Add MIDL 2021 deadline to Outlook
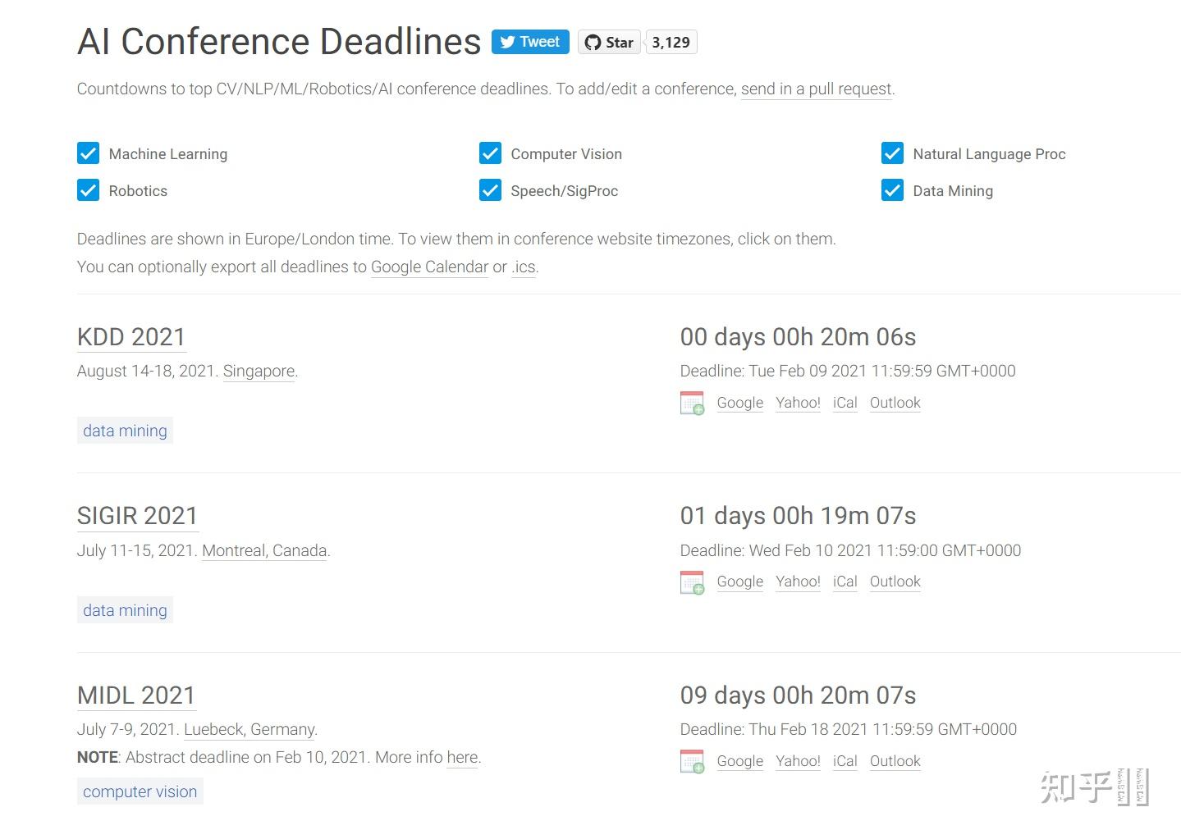The height and width of the screenshot is (830, 1181). pos(895,761)
